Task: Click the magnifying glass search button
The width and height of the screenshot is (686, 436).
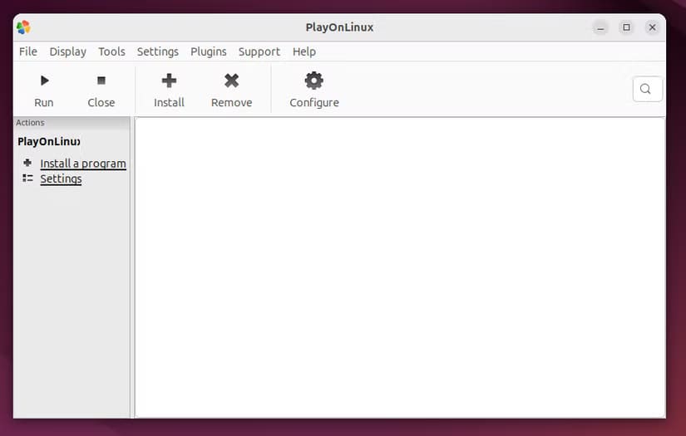Action: coord(647,89)
